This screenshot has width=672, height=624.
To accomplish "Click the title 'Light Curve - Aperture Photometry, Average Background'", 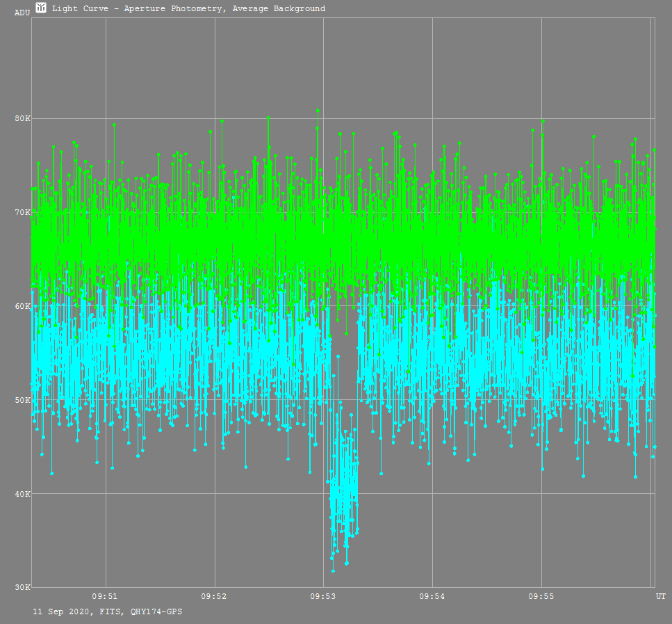I will pos(188,8).
